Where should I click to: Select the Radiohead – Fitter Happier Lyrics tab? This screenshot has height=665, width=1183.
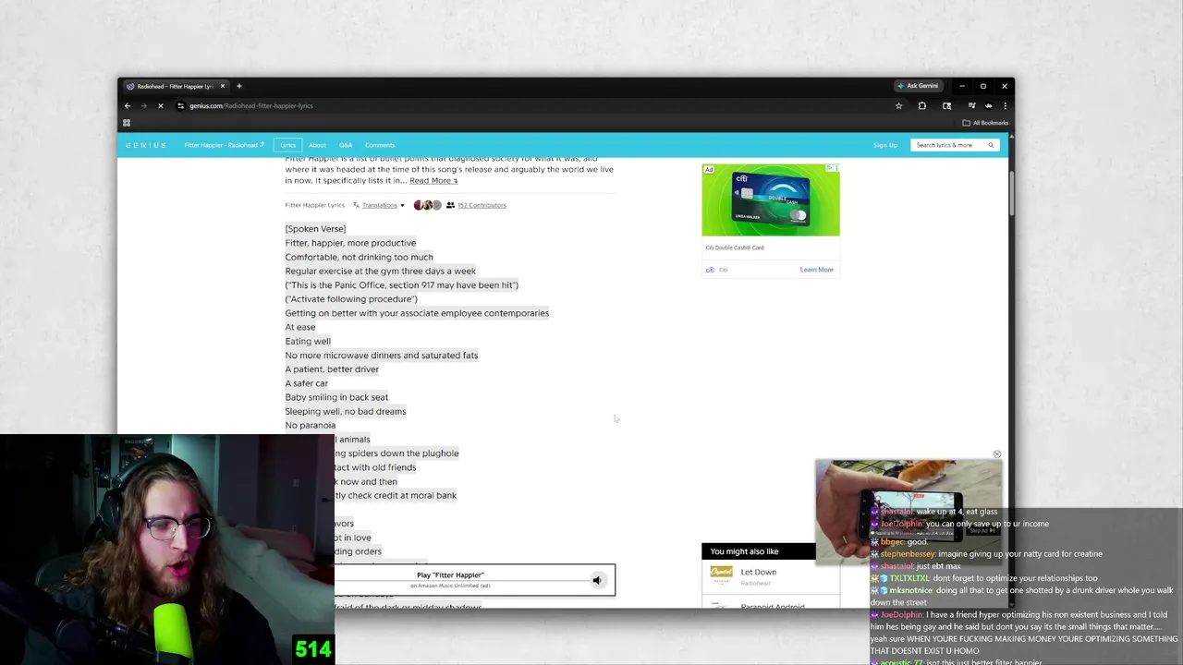175,86
